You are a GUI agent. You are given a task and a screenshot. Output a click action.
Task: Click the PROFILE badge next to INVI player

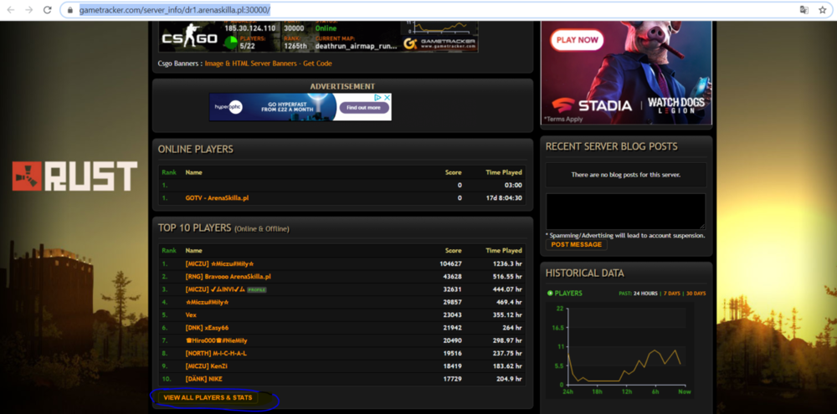click(257, 289)
